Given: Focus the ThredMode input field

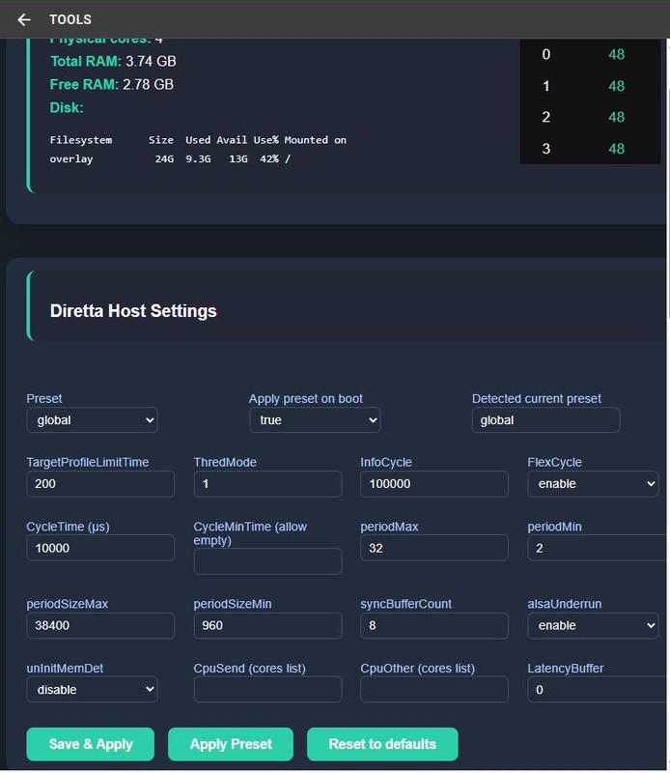Looking at the screenshot, I should (267, 484).
